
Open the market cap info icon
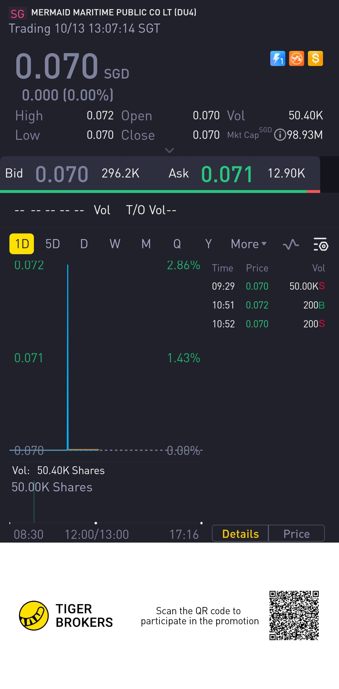280,135
